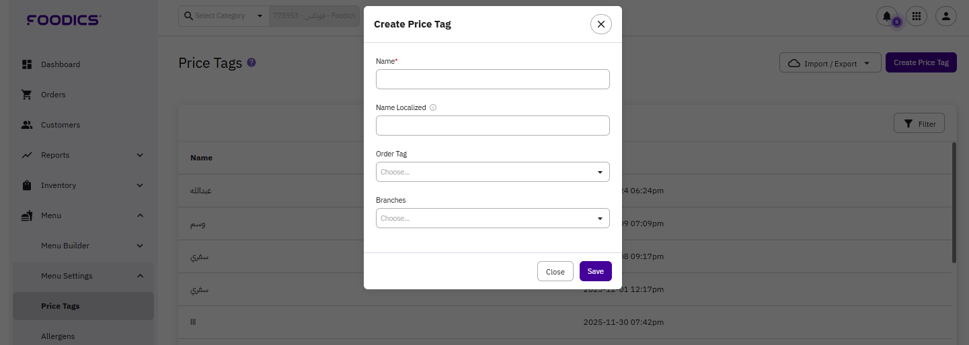Viewport: 969px width, 345px height.
Task: Select Menu Builder in sidebar
Action: coord(65,246)
